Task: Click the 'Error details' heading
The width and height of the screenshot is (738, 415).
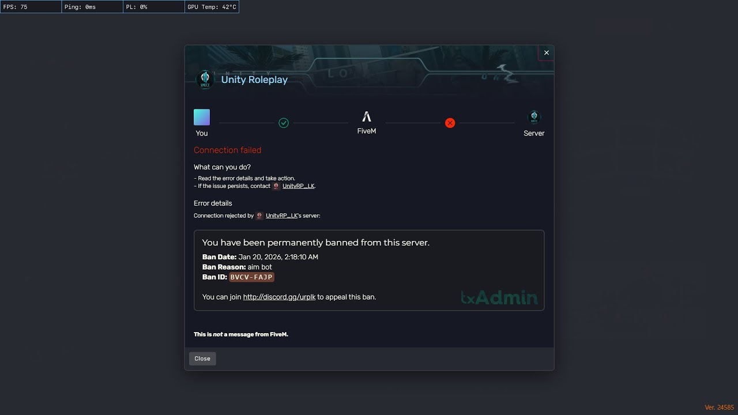Action: pyautogui.click(x=213, y=203)
